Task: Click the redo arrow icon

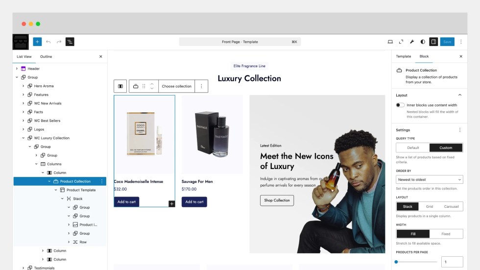Action: click(59, 42)
